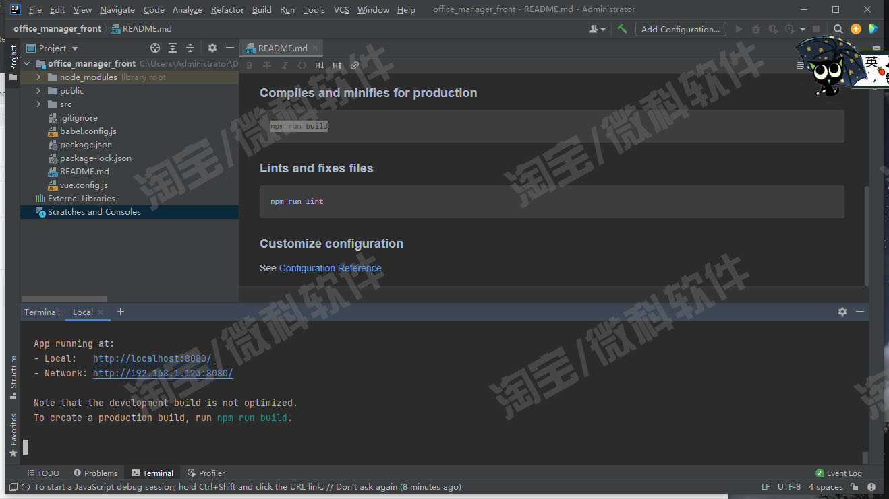This screenshot has width=889, height=499.
Task: Click the README preview vertical scrollbar
Action: (866, 235)
